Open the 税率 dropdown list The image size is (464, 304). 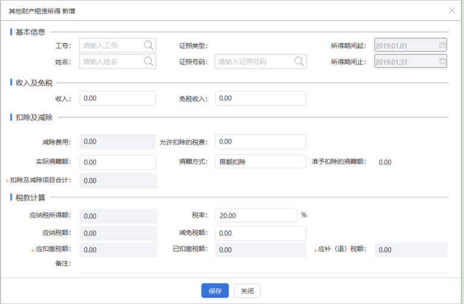[292, 216]
